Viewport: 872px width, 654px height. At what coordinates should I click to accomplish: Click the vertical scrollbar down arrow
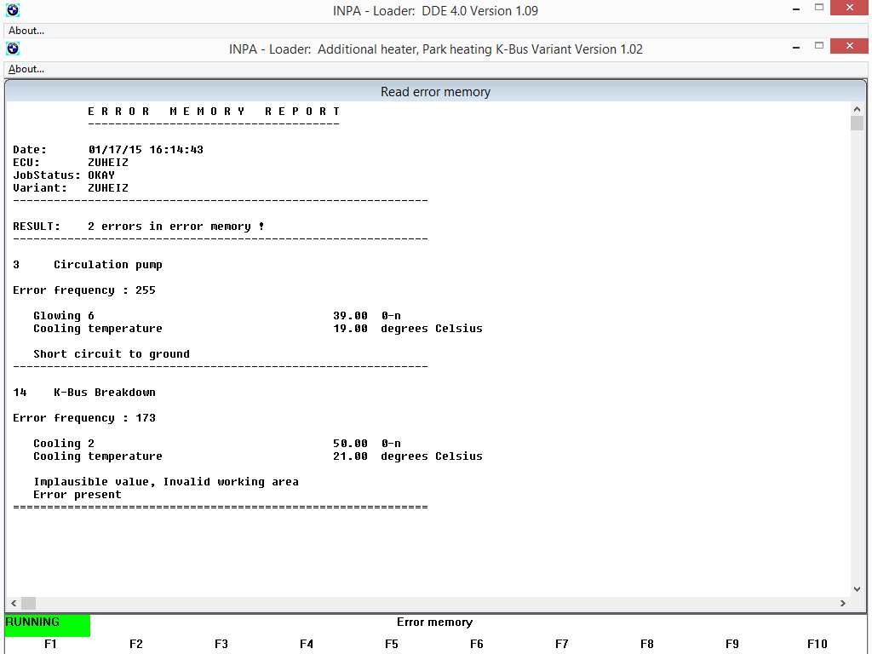tap(857, 589)
